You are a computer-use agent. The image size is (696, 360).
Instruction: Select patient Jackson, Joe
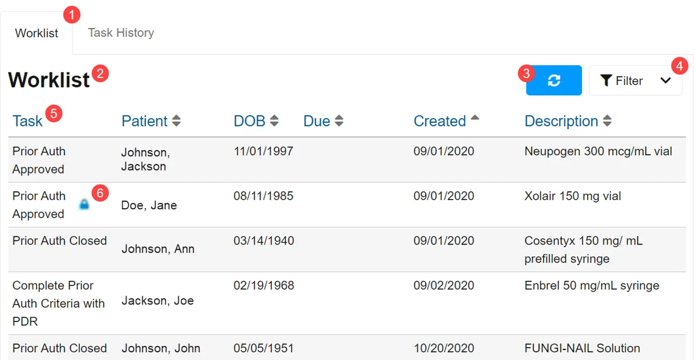[x=157, y=301]
